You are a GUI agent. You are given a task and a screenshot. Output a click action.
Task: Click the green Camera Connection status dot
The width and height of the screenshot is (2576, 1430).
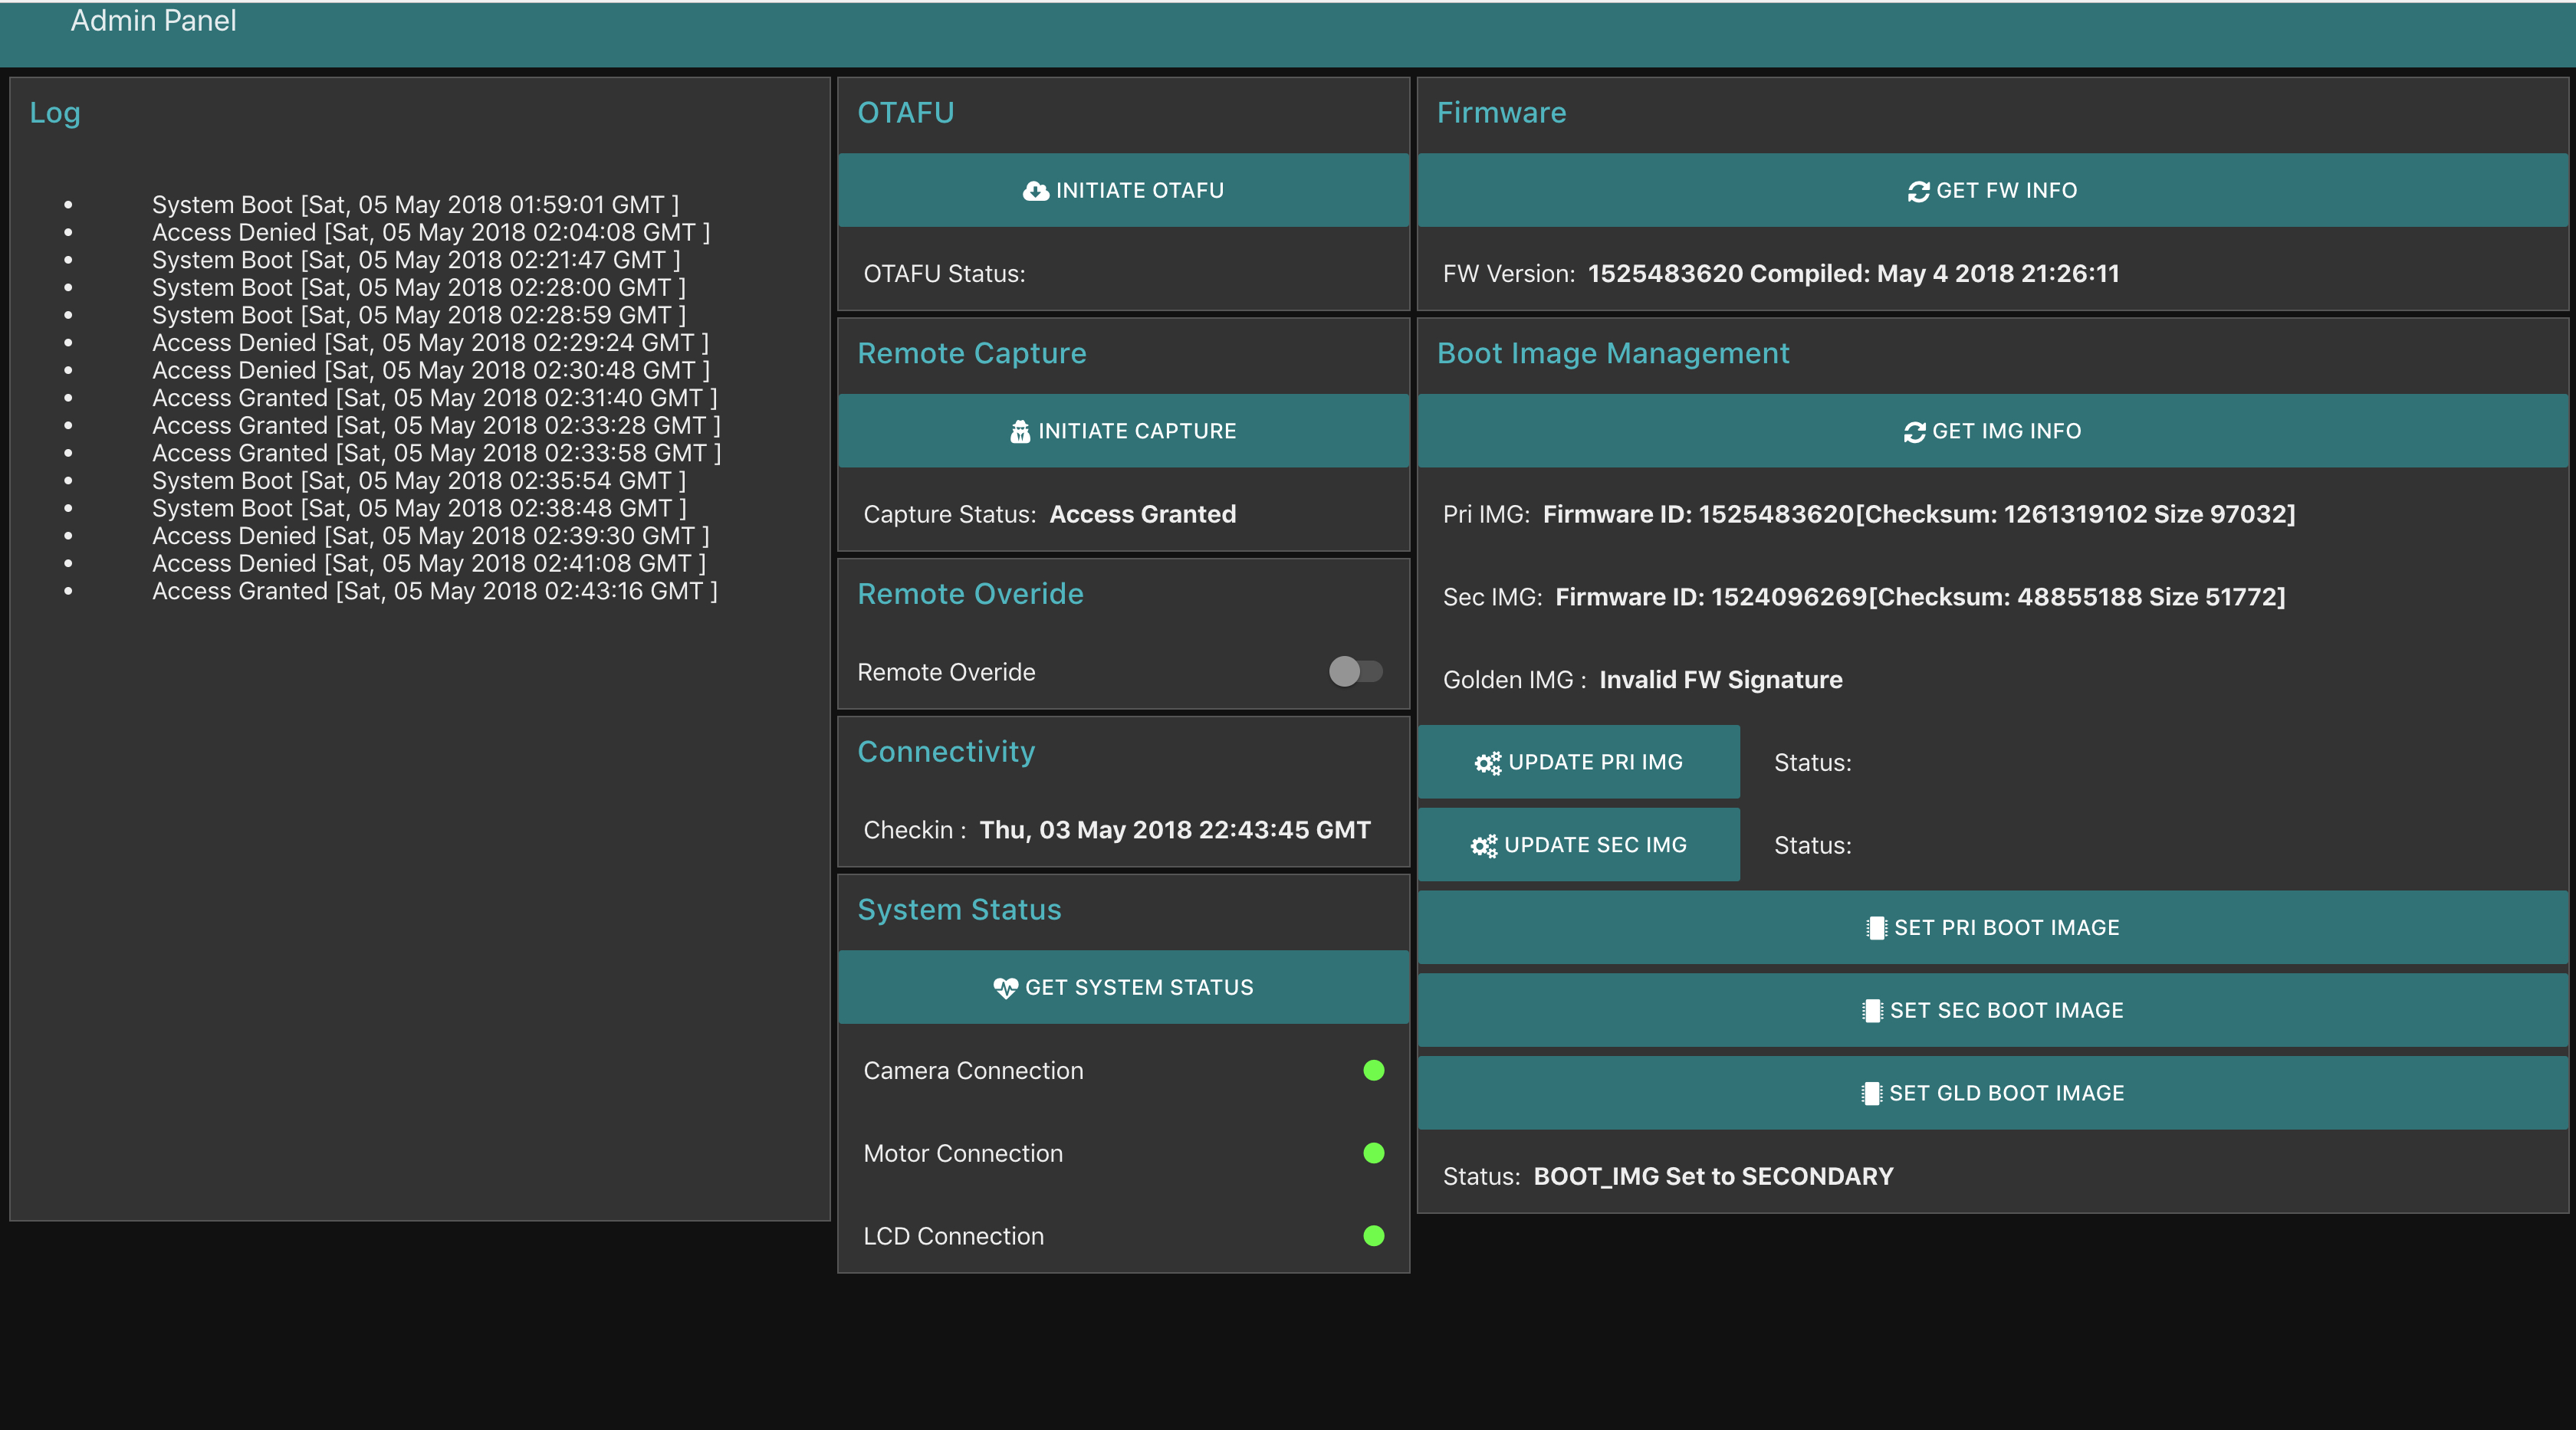[1373, 1071]
